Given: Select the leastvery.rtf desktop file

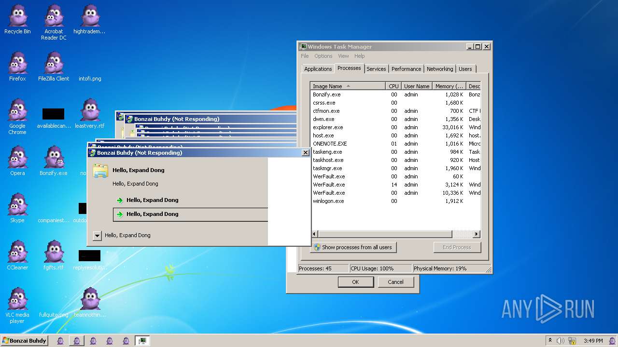Looking at the screenshot, I should [89, 114].
